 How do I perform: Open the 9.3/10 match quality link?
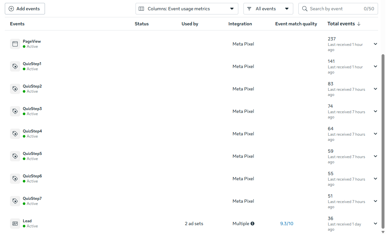(x=287, y=224)
